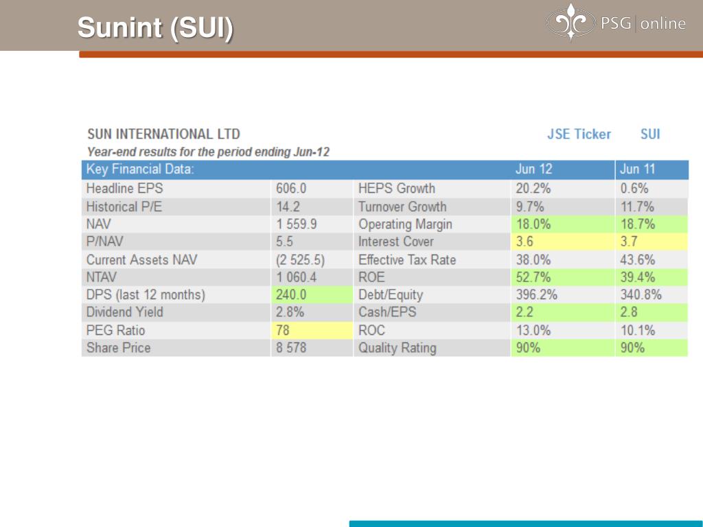Click the 'Dividend Yield' label

(x=125, y=312)
